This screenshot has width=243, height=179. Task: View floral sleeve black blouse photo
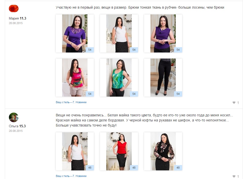[x=163, y=151]
